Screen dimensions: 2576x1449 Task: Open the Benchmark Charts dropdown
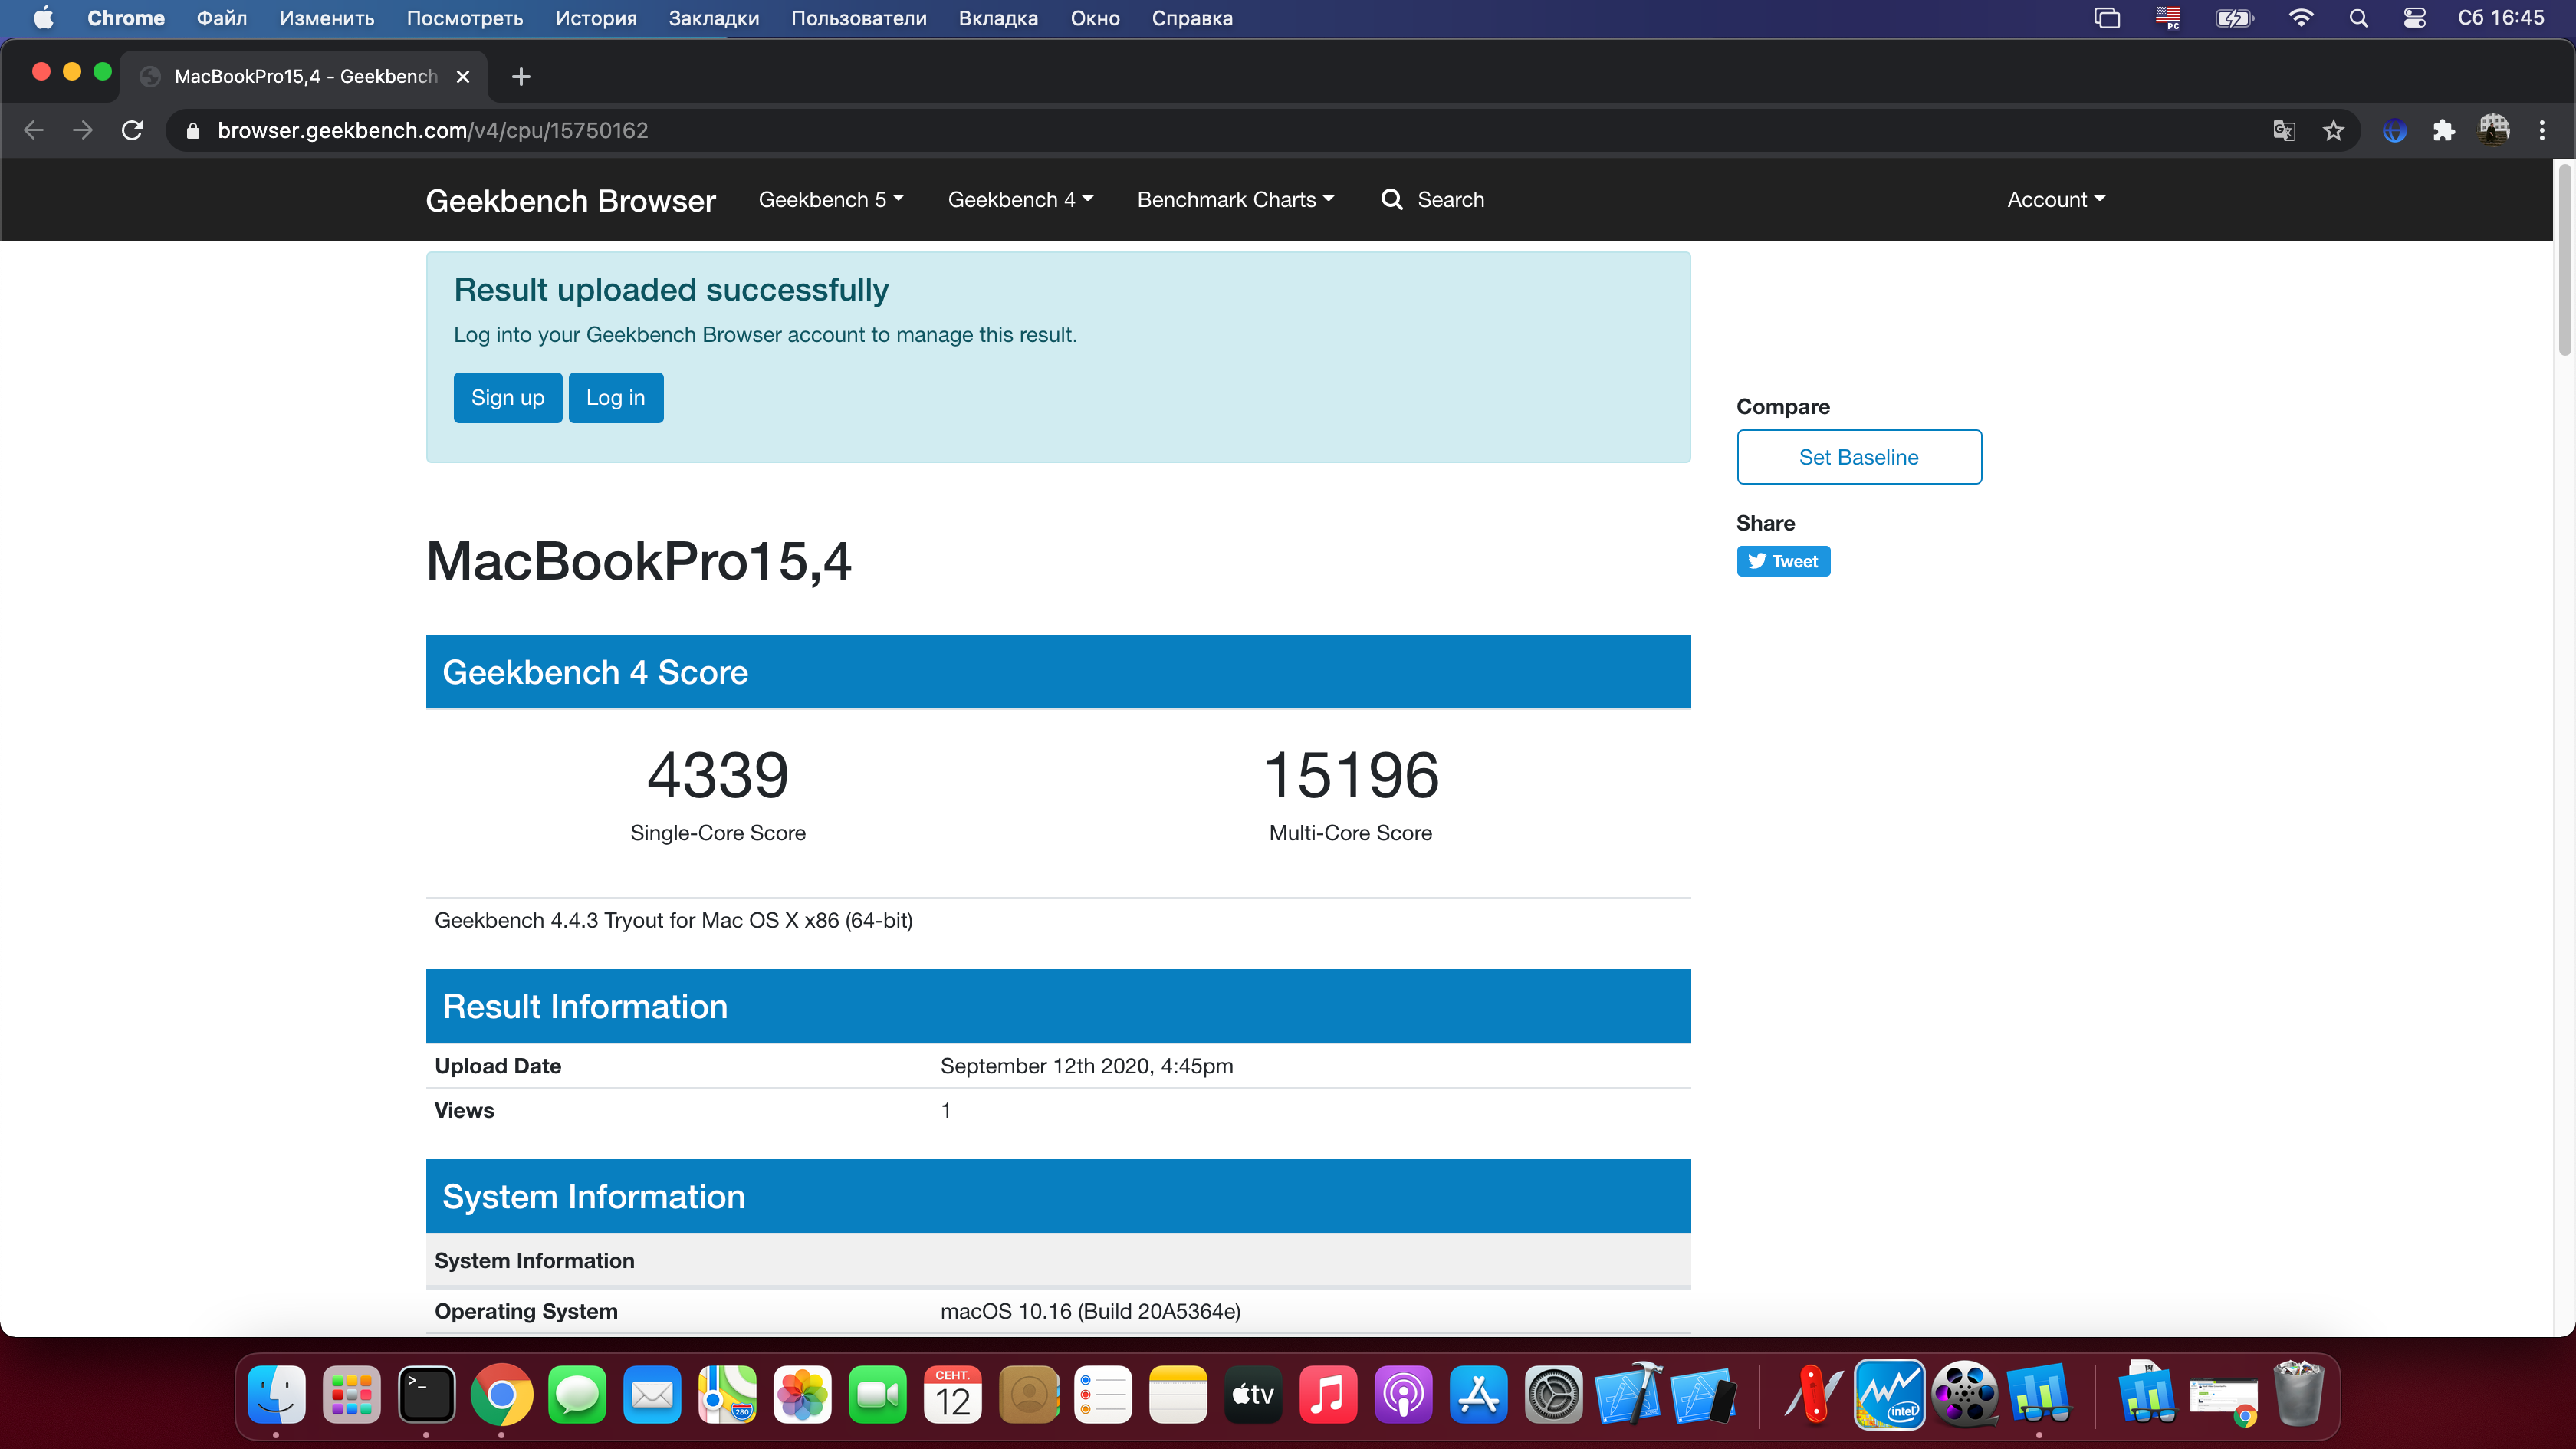point(1235,200)
